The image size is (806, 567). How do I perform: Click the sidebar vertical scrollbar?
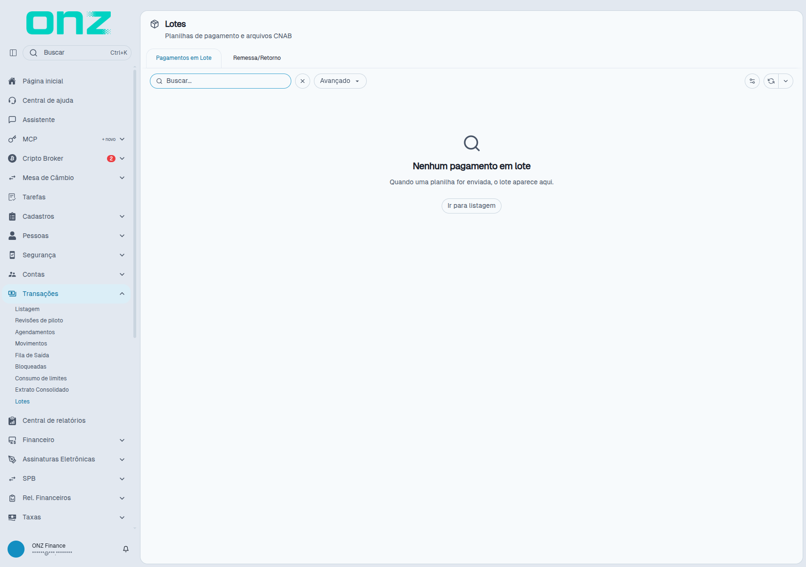(135, 204)
